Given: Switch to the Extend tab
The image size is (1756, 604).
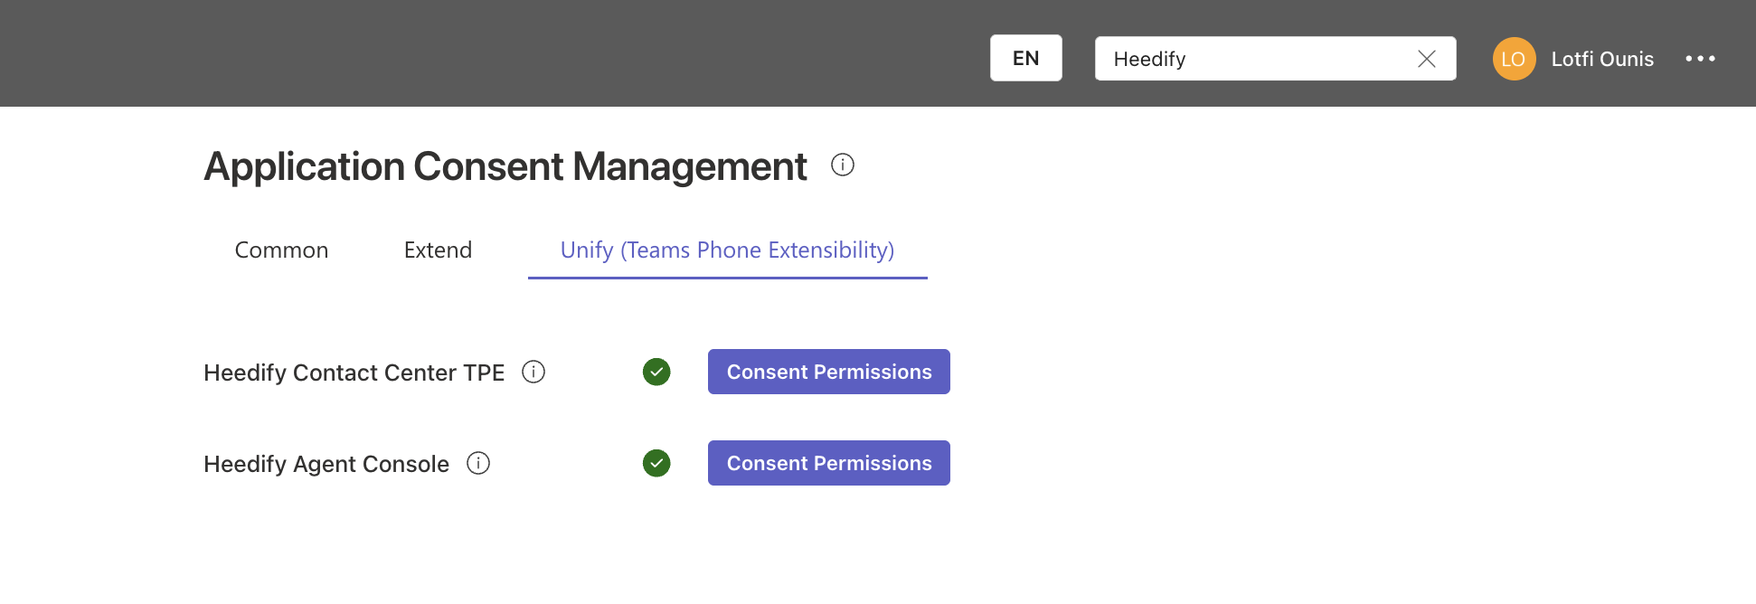Looking at the screenshot, I should (x=438, y=250).
